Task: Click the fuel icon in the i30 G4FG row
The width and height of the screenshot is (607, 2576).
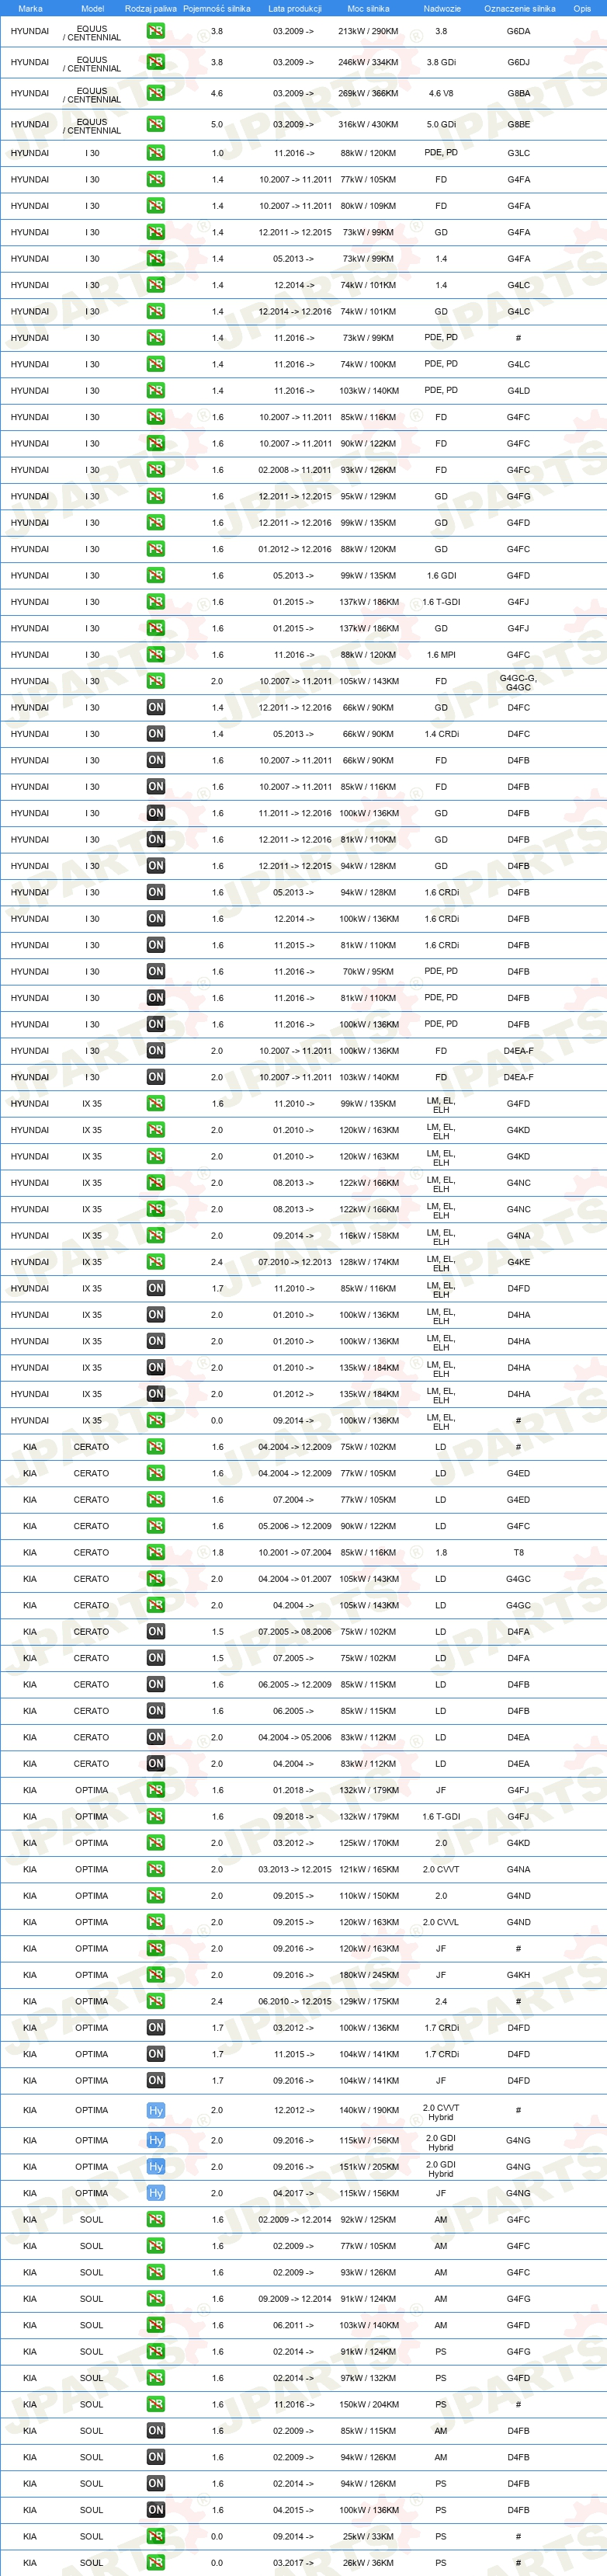Action: (156, 496)
